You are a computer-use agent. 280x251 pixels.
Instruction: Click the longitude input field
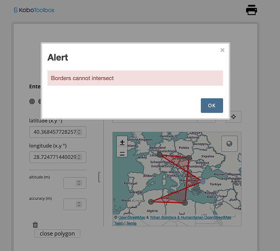(58, 157)
